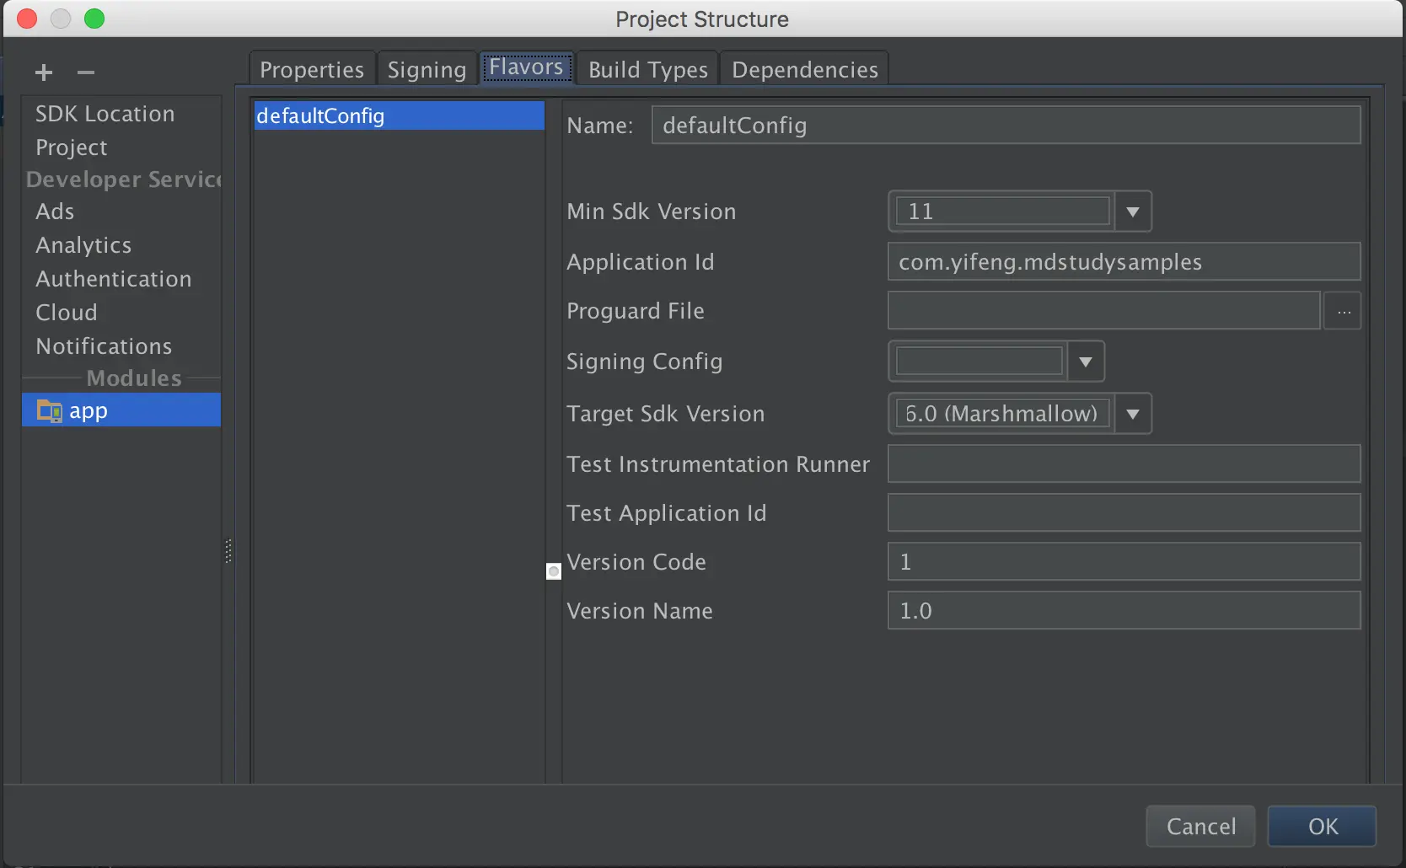
Task: Click the 'Signing Config' label
Action: [645, 362]
